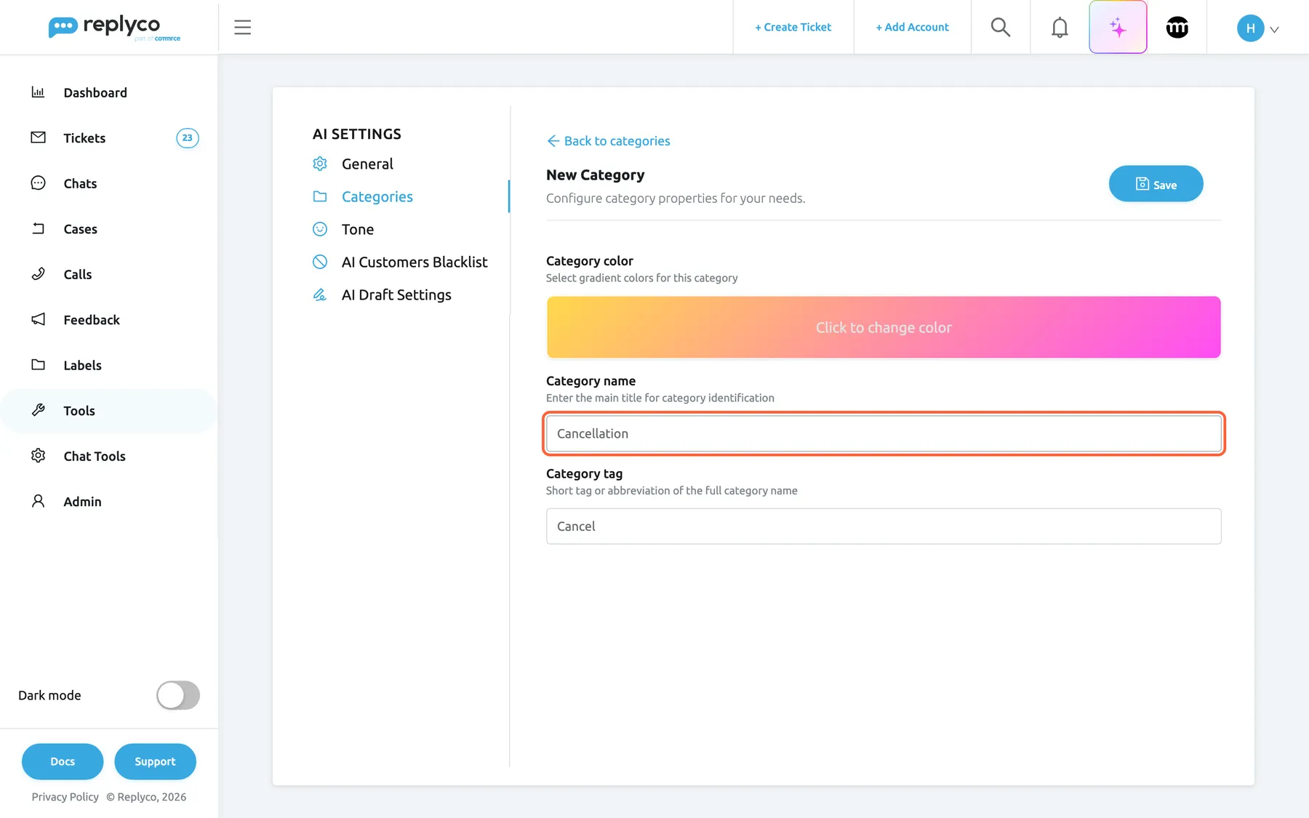
Task: Click the search magnifier icon
Action: [x=1001, y=28]
